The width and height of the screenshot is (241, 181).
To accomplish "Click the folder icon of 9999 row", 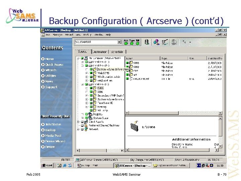I will tap(131, 67).
